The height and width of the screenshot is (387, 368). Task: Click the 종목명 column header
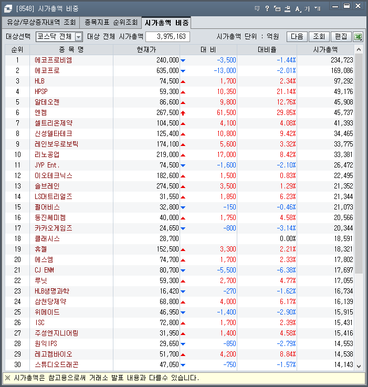point(71,49)
